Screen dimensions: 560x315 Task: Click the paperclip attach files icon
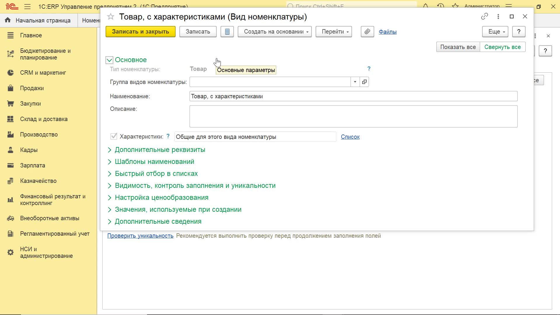367,32
